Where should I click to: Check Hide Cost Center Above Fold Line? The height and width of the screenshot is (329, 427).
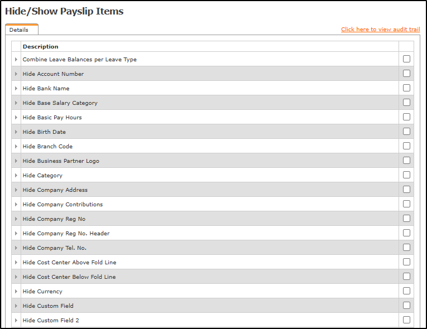point(406,262)
